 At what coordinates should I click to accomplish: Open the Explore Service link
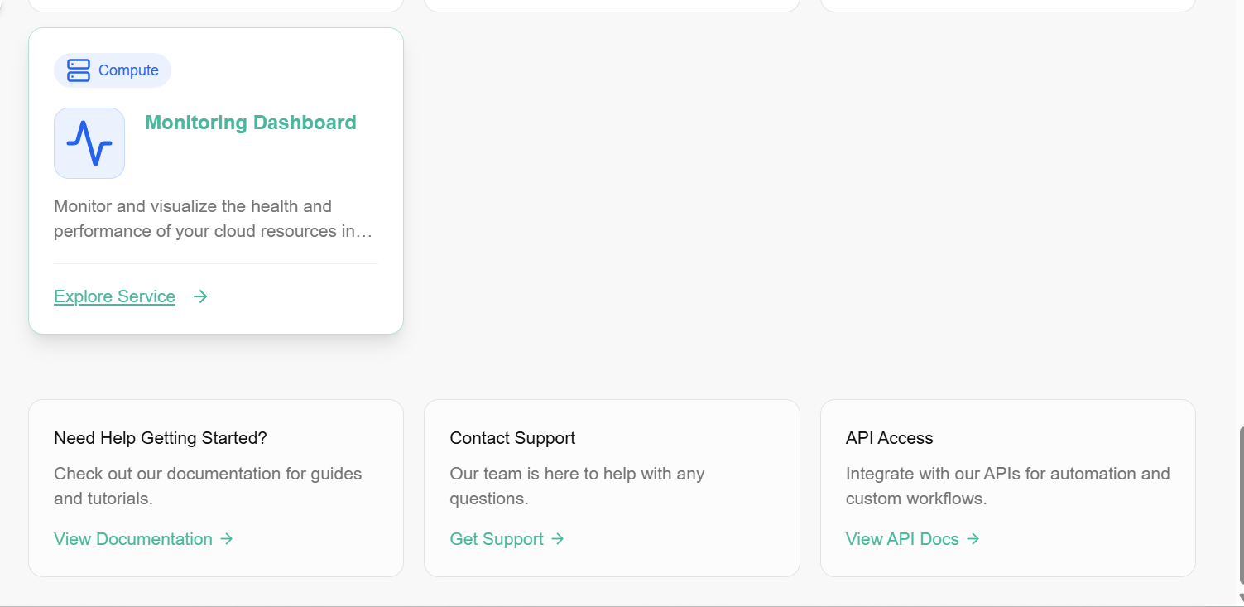point(114,296)
